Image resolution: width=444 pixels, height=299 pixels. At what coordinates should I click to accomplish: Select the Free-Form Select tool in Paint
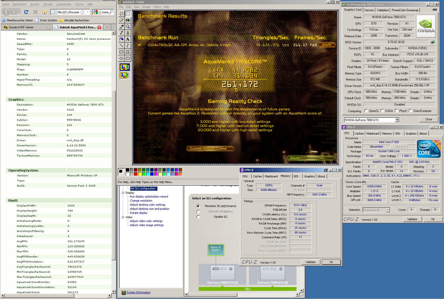(x=122, y=14)
